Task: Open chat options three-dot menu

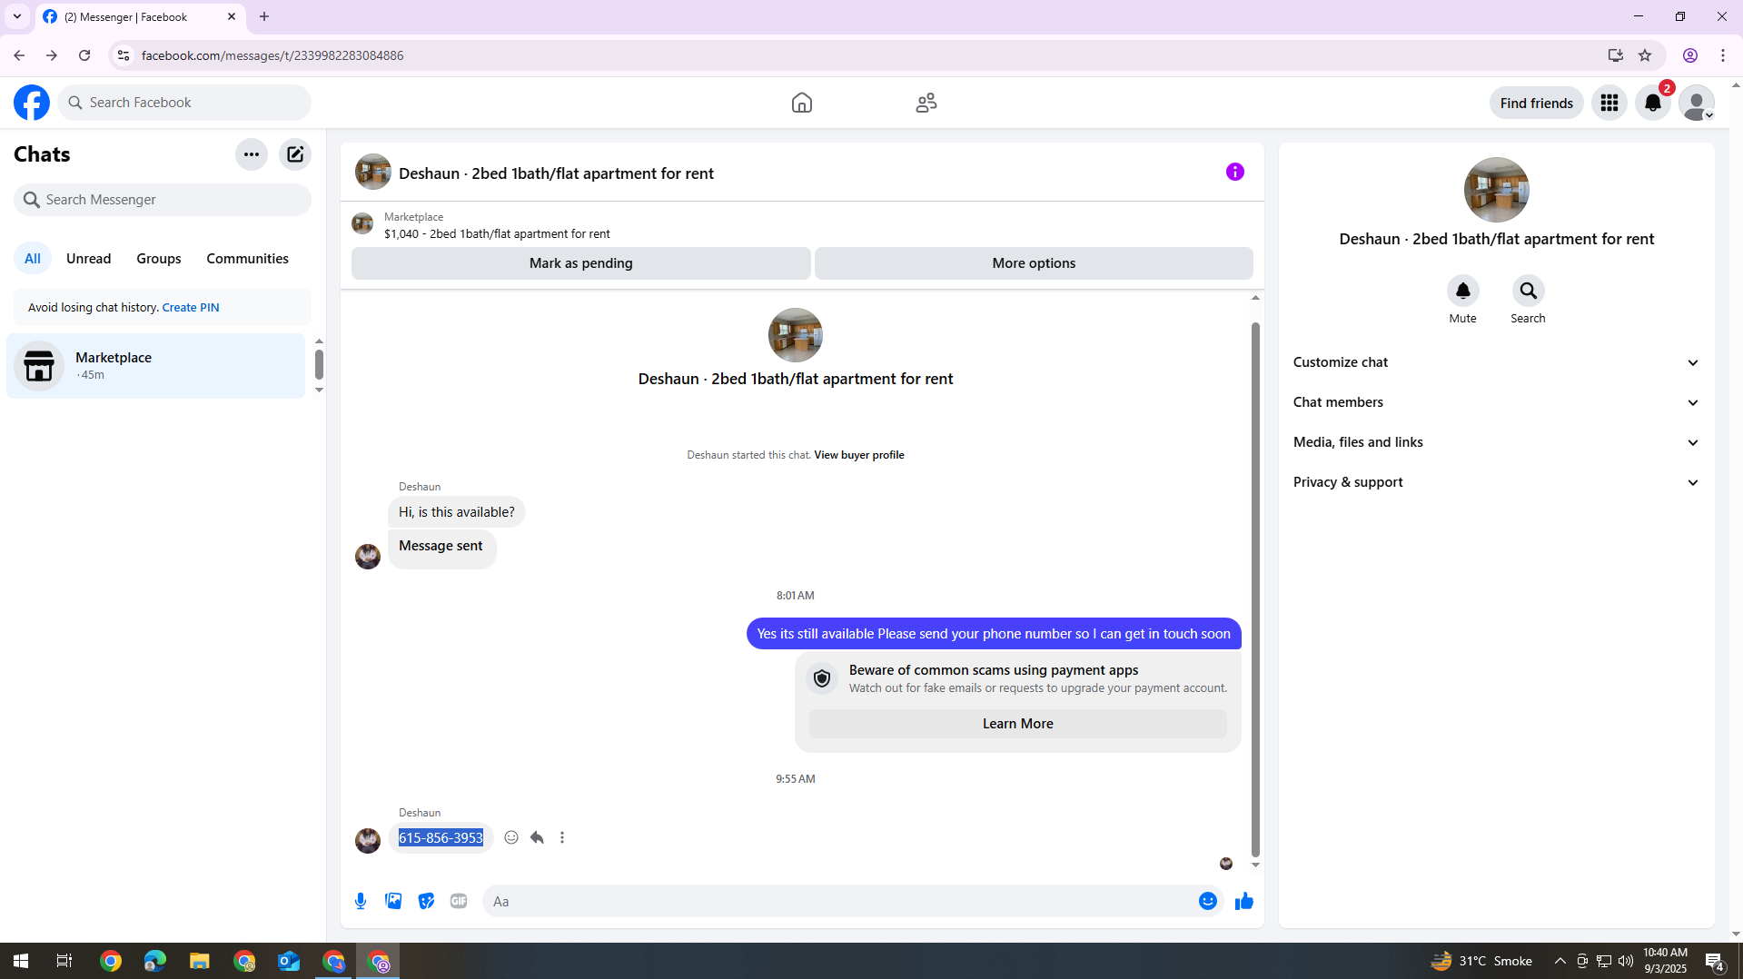Action: (252, 154)
